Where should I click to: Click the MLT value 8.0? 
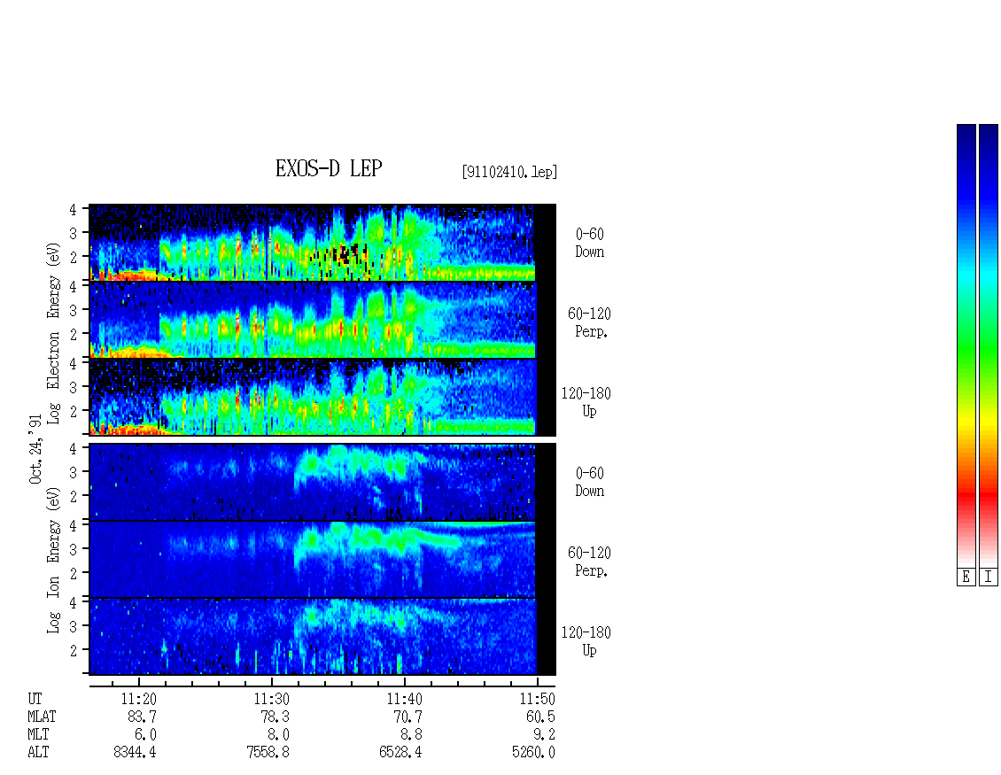click(x=278, y=735)
